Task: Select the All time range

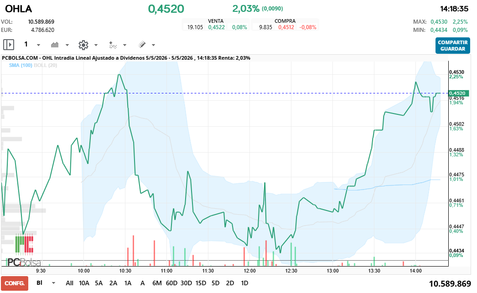Action: click(x=70, y=283)
